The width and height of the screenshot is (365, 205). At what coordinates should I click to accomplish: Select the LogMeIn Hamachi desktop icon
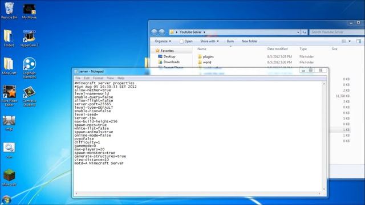pyautogui.click(x=29, y=68)
